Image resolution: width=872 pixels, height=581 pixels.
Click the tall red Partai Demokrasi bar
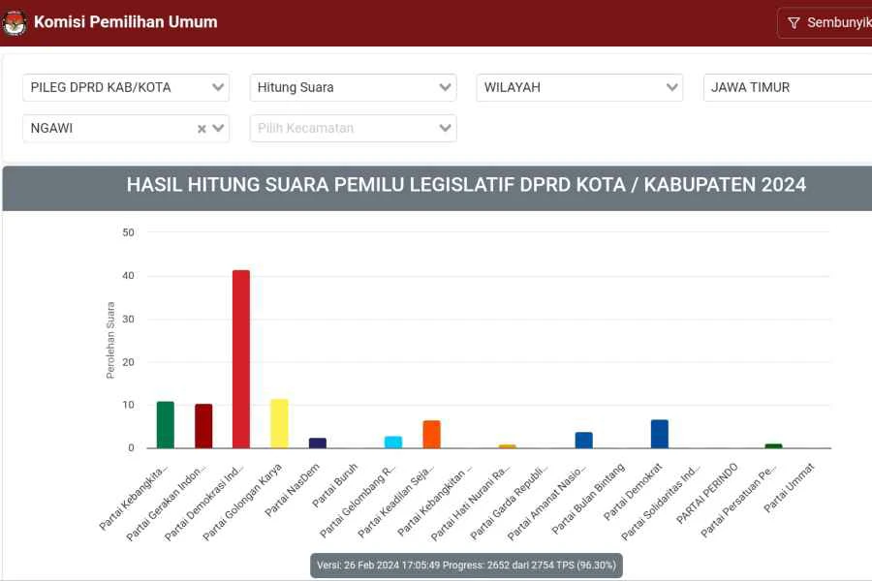coord(241,359)
